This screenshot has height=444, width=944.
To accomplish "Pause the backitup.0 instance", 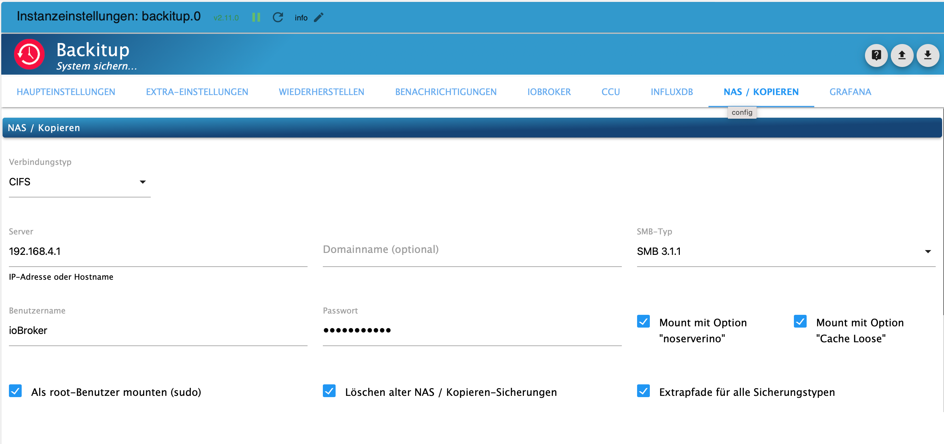I will click(x=256, y=17).
